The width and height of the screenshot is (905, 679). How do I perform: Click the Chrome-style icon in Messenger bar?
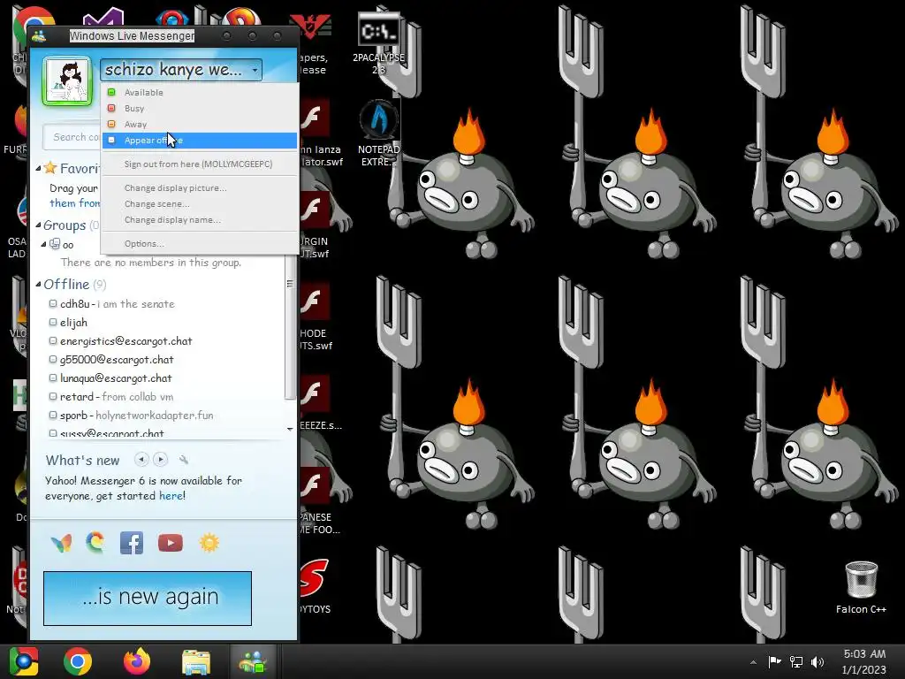pyautogui.click(x=95, y=543)
